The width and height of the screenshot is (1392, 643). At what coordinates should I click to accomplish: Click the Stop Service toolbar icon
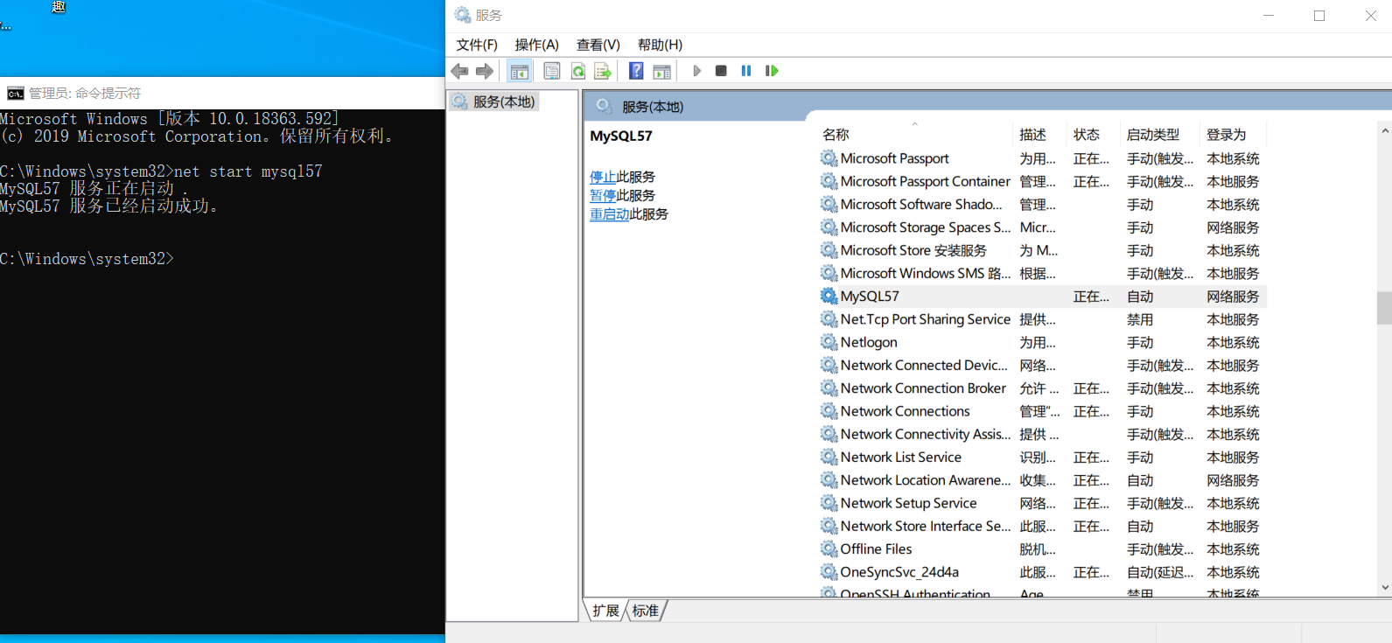(721, 71)
